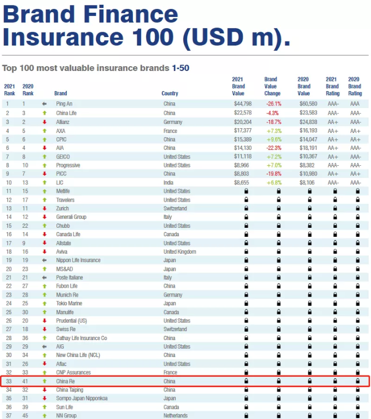Click the sideways arrow beside Nippon Life Insurance
371x419 pixels.
pyautogui.click(x=45, y=260)
